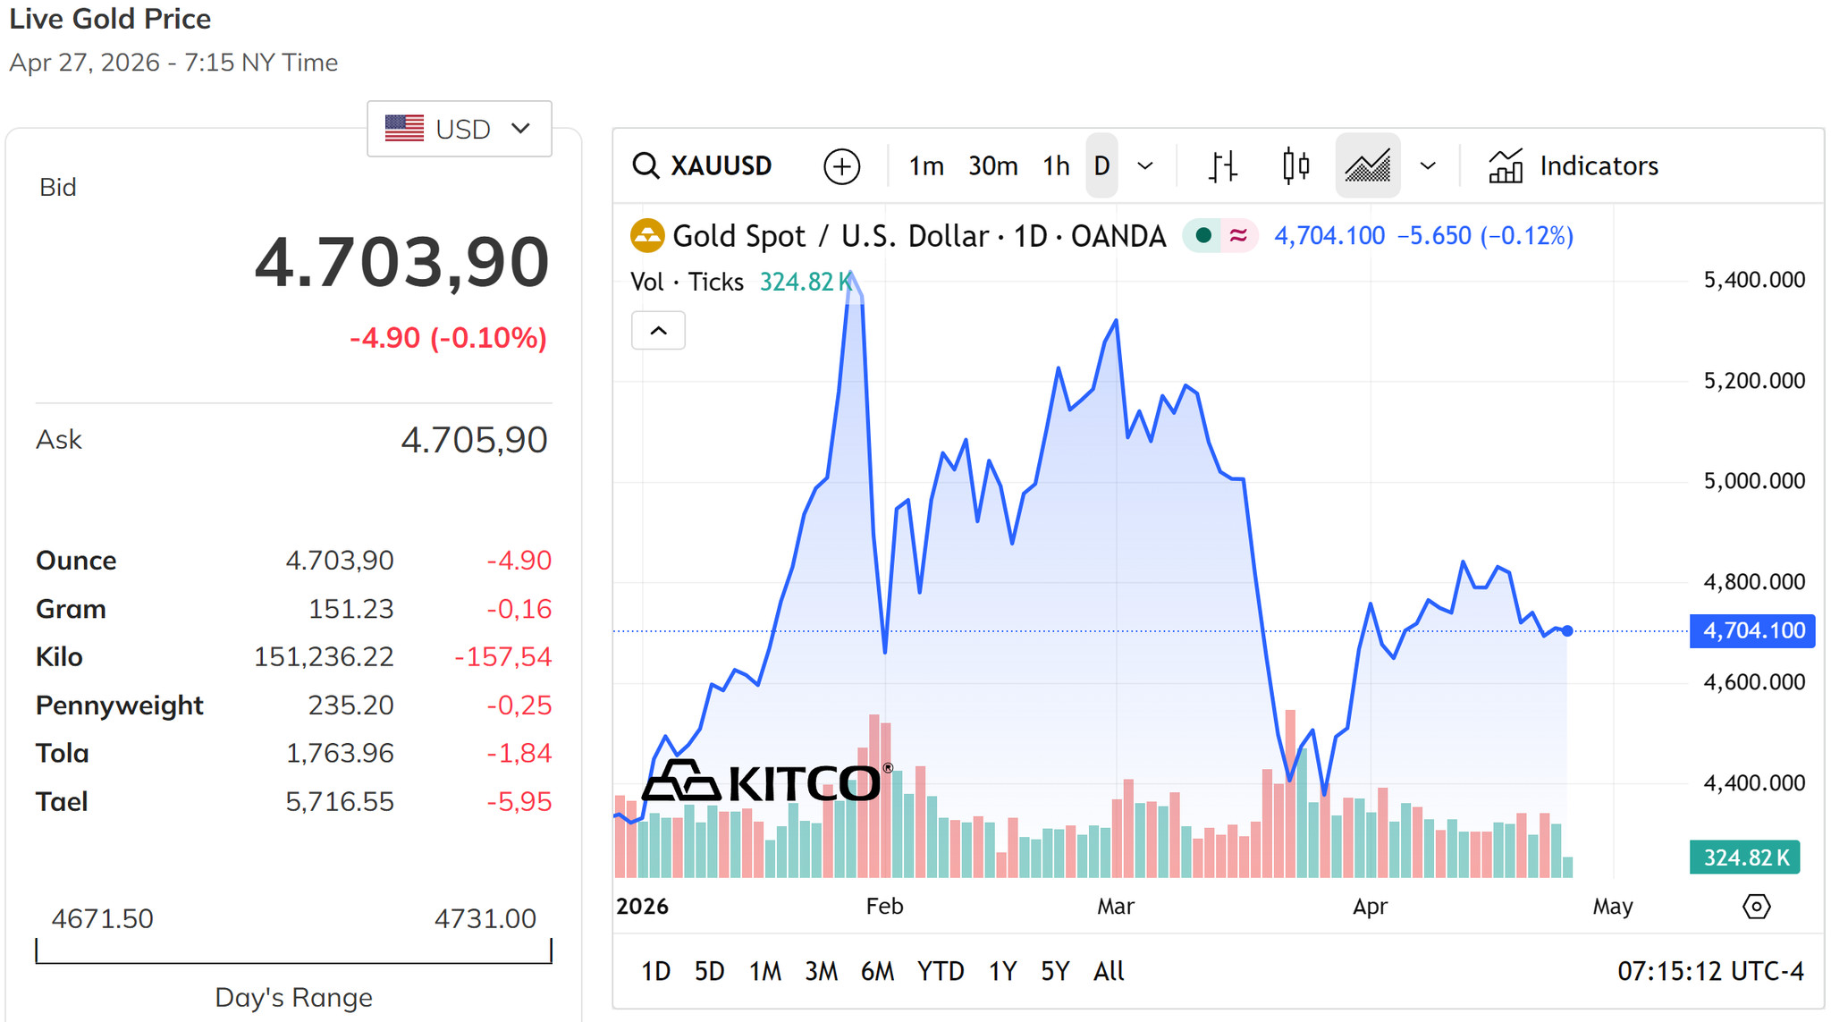Toggle the green market status indicator
Viewport: 1831px width, 1022px height.
1203,236
